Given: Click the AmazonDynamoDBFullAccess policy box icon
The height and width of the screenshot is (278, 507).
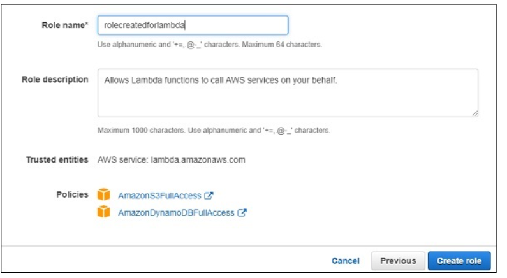Looking at the screenshot, I should tap(103, 213).
